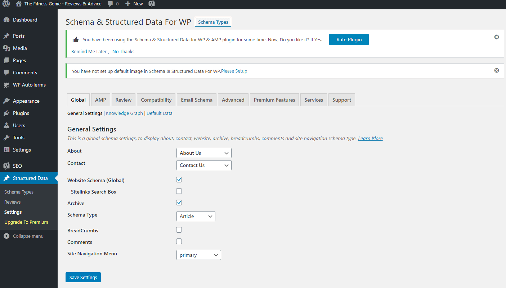Select the Global tab

pos(79,100)
